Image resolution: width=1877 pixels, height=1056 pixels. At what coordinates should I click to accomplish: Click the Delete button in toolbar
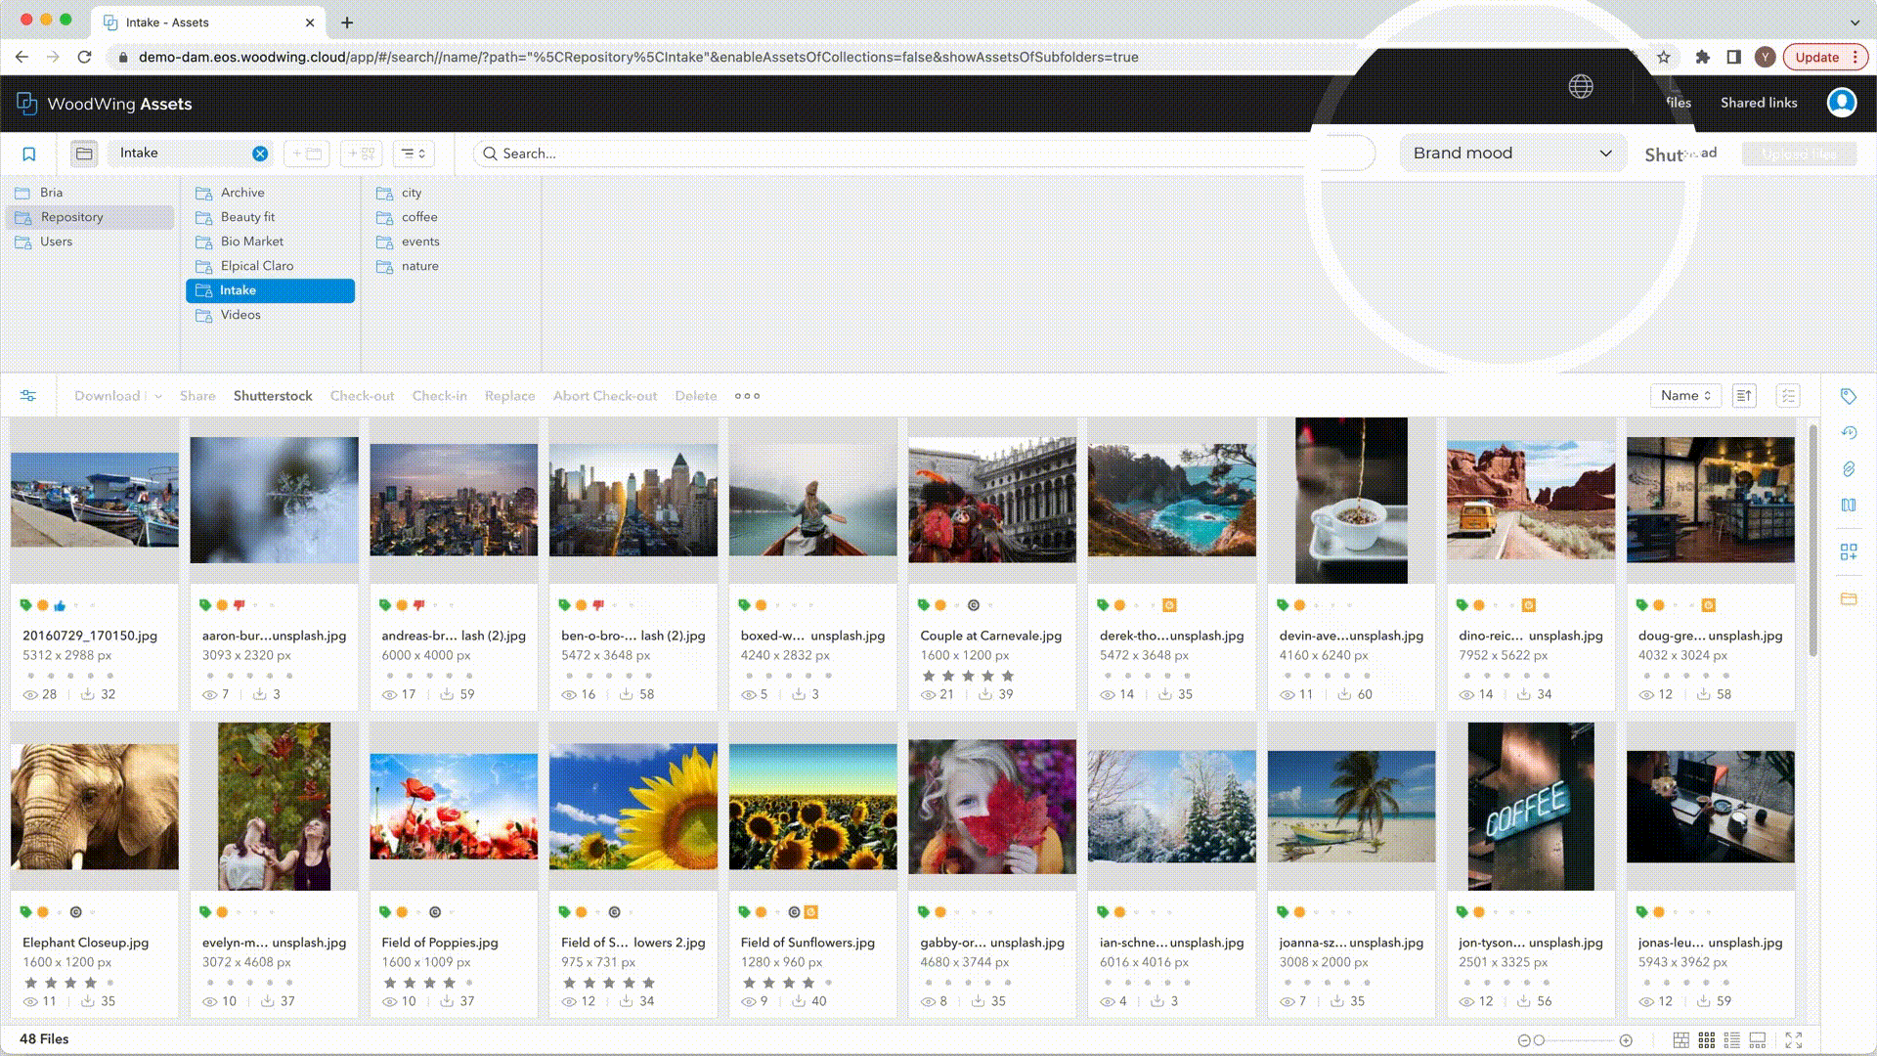(696, 396)
